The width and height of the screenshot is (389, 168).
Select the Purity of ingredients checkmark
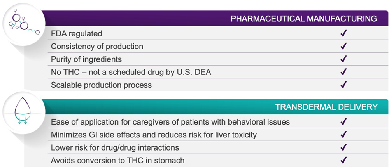tap(343, 59)
